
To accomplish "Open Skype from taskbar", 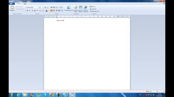I will 45,95.
